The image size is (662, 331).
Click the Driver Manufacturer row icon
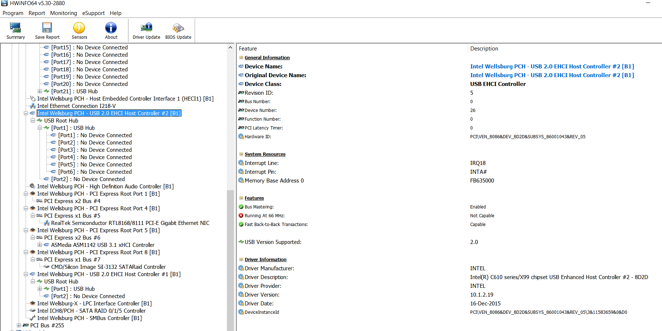(x=241, y=268)
